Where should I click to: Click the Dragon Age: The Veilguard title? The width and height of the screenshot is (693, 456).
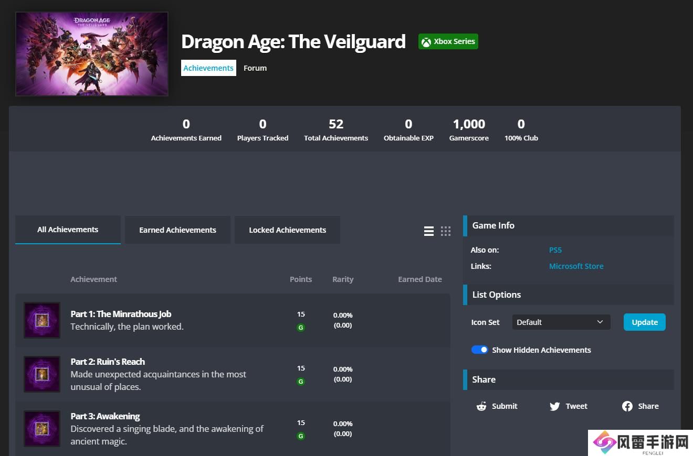pos(293,41)
